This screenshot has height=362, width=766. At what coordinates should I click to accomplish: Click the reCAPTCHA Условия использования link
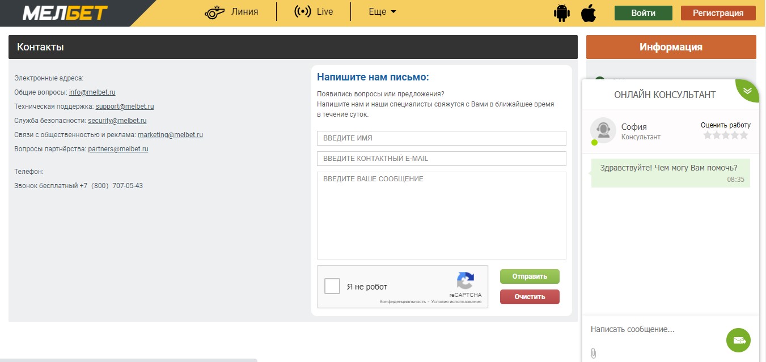[x=456, y=302]
